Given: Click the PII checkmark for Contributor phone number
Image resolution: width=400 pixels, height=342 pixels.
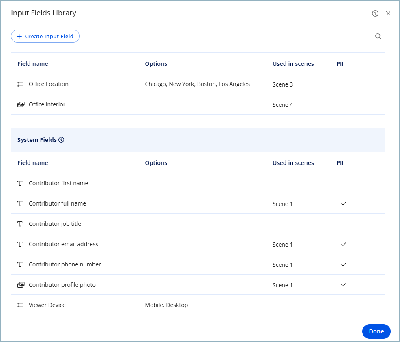Looking at the screenshot, I should click(x=344, y=264).
